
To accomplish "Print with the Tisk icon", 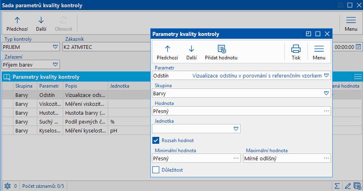I will click(x=296, y=49).
